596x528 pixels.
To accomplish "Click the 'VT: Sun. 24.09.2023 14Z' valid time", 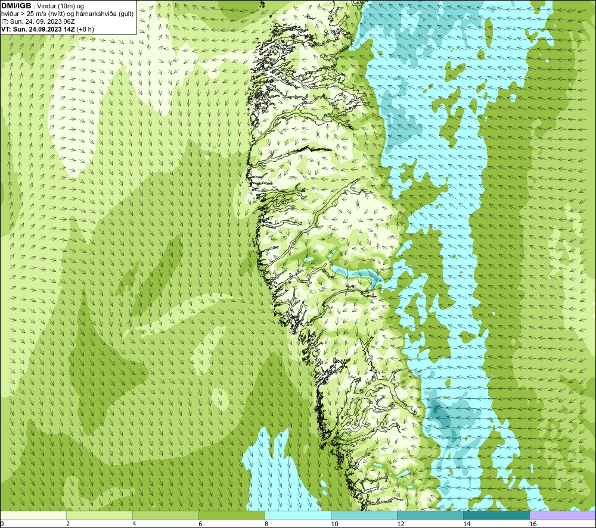I will (x=38, y=29).
